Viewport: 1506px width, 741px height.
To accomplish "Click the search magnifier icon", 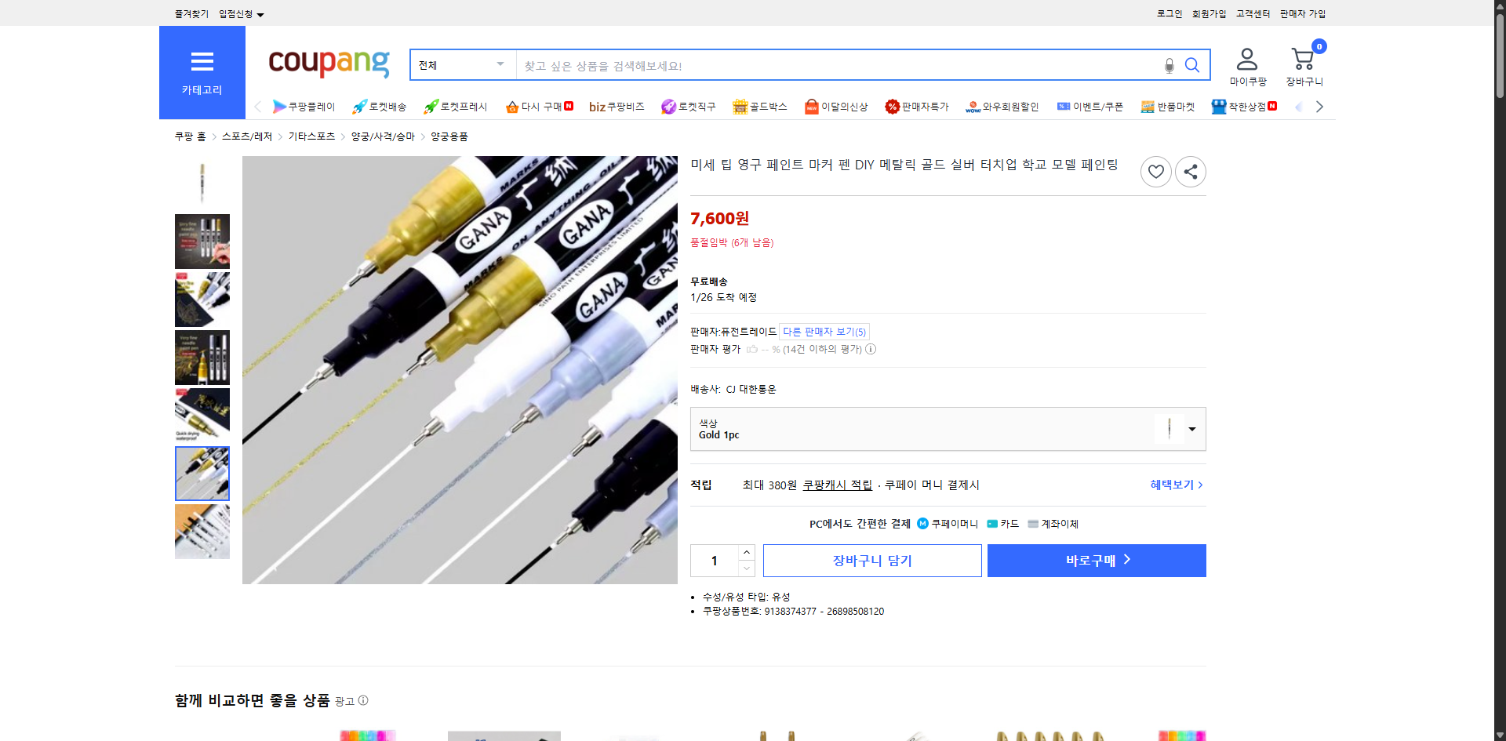I will pyautogui.click(x=1192, y=65).
